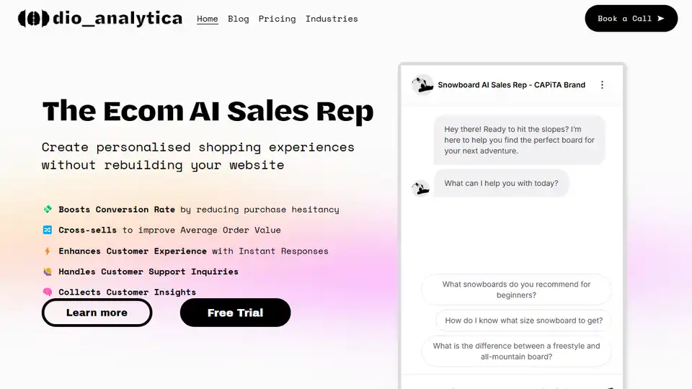Pick the freestyle vs all-mountain board question
The image size is (692, 389).
click(516, 351)
